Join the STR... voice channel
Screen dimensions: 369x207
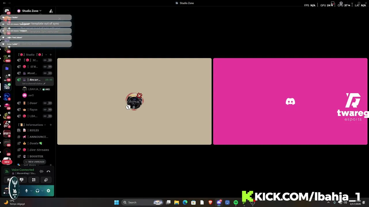(x=35, y=67)
